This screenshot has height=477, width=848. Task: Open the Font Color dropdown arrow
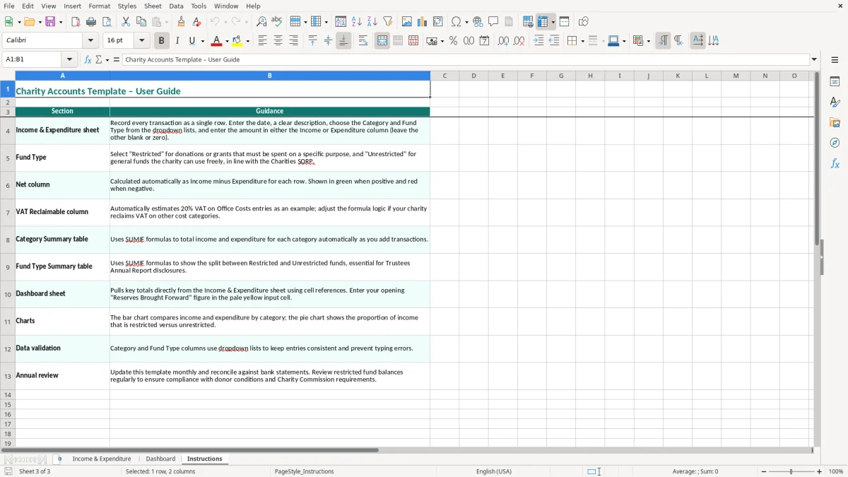(227, 41)
